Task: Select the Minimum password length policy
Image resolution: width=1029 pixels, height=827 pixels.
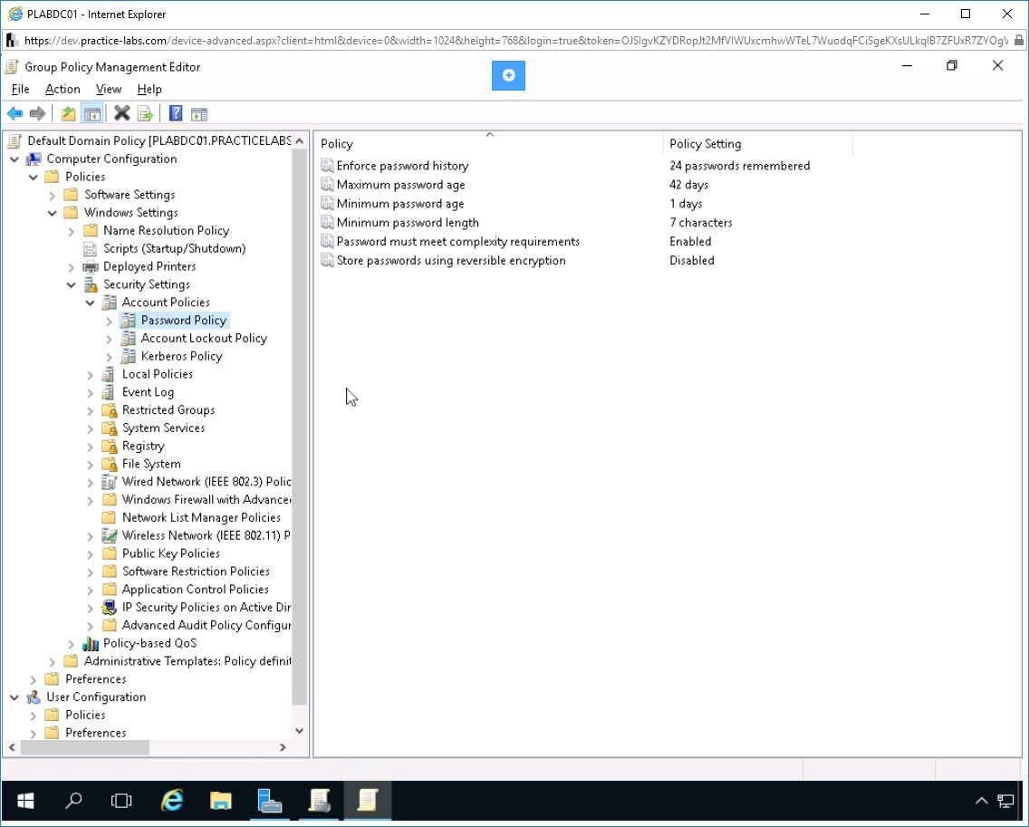Action: (x=408, y=223)
